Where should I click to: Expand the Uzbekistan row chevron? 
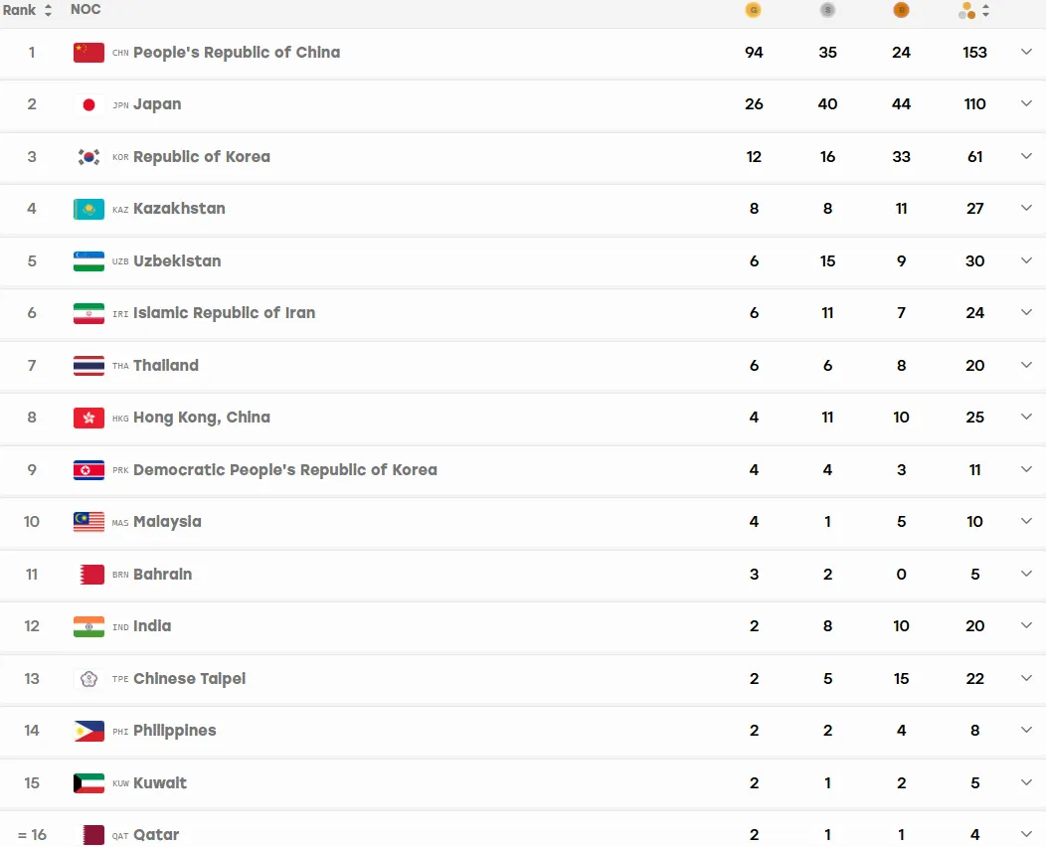pyautogui.click(x=1026, y=260)
